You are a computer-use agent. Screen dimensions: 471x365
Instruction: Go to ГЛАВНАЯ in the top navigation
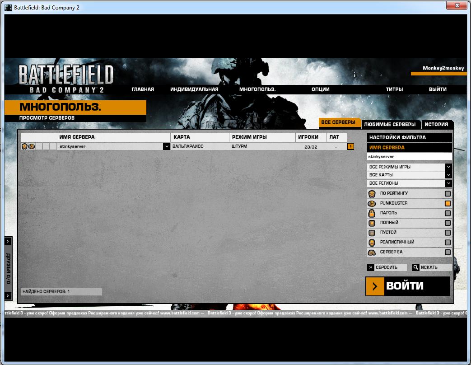pyautogui.click(x=143, y=89)
